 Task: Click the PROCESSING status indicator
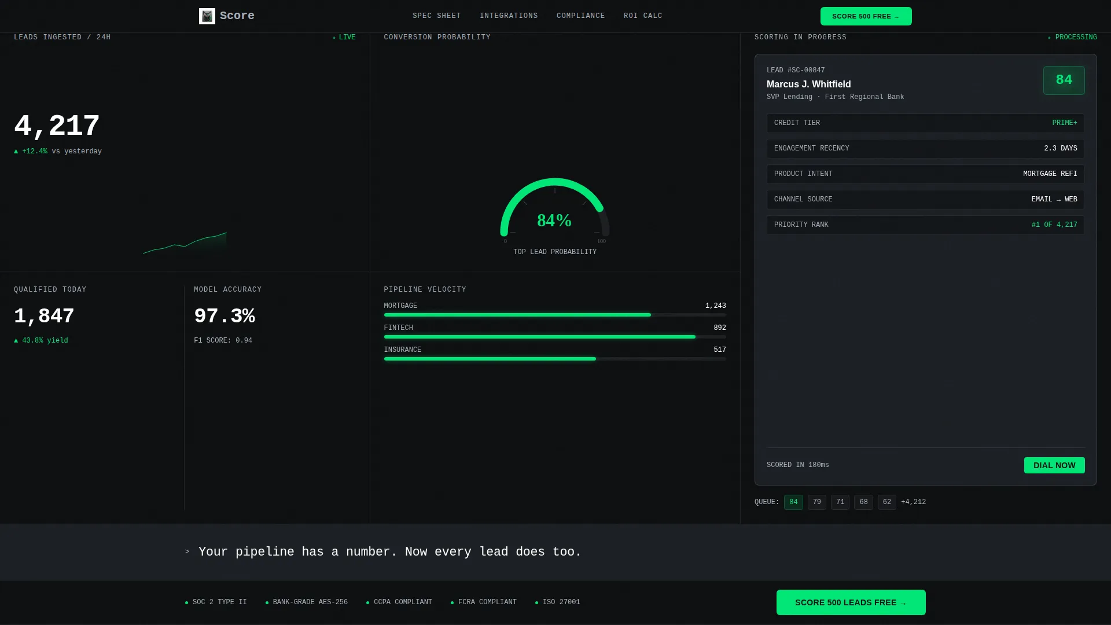click(1072, 38)
